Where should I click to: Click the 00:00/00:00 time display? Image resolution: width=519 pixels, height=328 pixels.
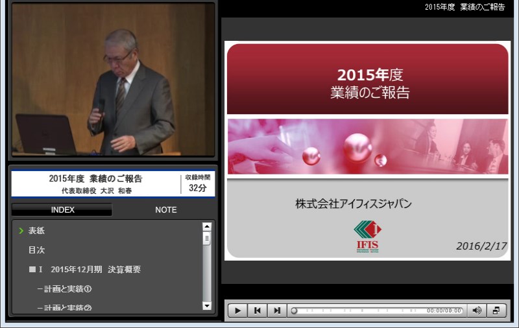[x=444, y=310]
